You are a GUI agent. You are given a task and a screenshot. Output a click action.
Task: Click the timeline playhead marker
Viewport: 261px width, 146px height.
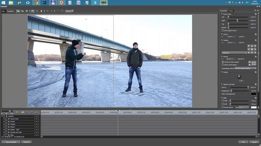[x=118, y=111]
